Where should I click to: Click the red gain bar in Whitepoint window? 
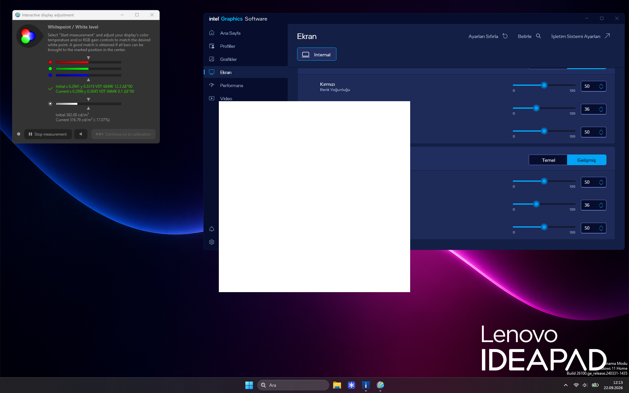[x=88, y=62]
